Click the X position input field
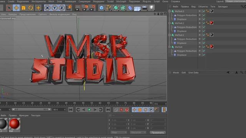 [119, 120]
